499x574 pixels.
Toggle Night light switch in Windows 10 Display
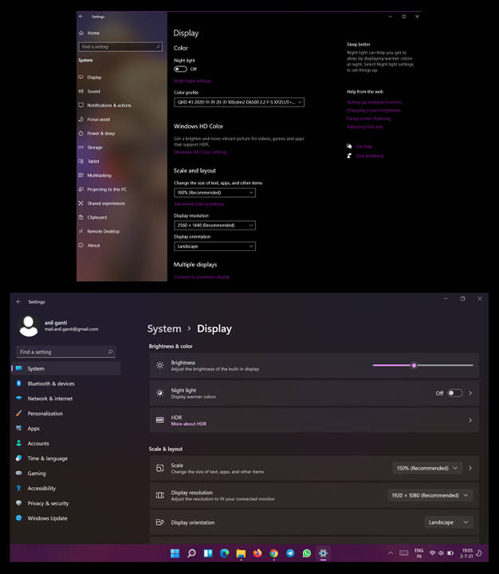(x=180, y=69)
